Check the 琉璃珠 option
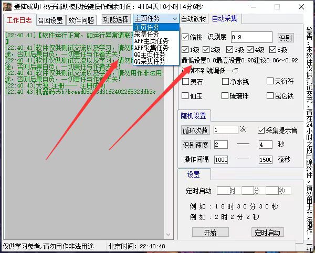 (x=225, y=96)
